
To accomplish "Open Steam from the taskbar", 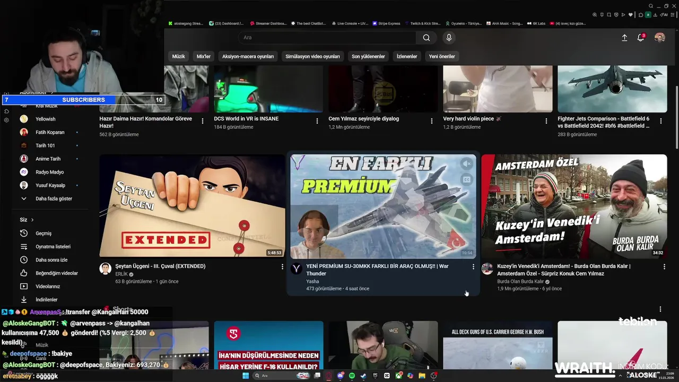I will coord(363,376).
